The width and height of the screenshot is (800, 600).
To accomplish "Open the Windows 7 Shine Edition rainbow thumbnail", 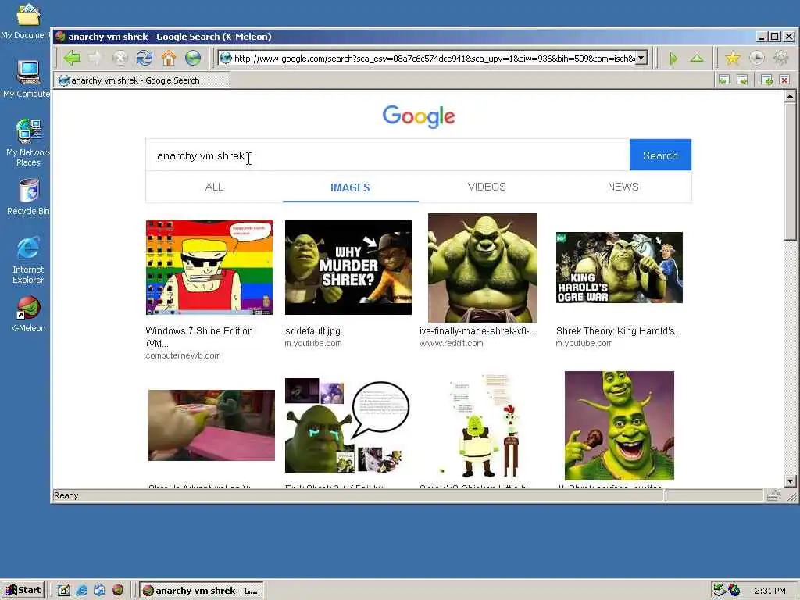I will click(x=209, y=267).
